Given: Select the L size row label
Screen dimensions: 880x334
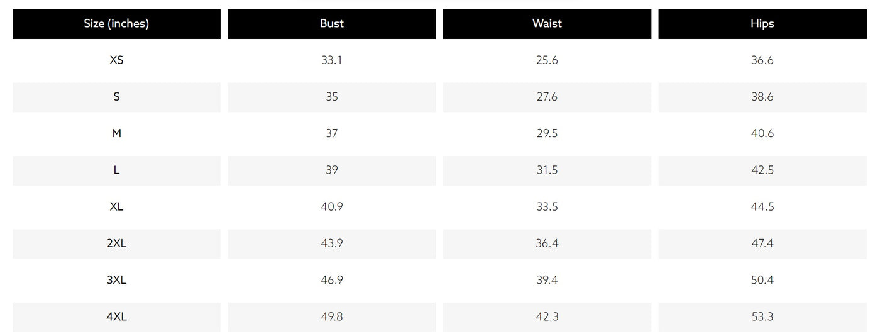Looking at the screenshot, I should coord(116,170).
